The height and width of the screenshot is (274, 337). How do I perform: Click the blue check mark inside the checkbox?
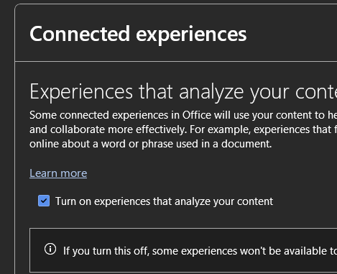(44, 201)
